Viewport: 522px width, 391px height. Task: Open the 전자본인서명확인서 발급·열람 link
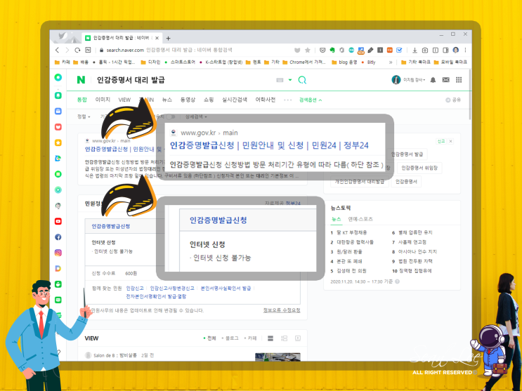coord(156,296)
